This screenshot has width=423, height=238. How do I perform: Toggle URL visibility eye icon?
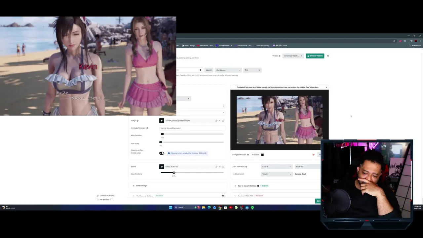[x=200, y=70]
